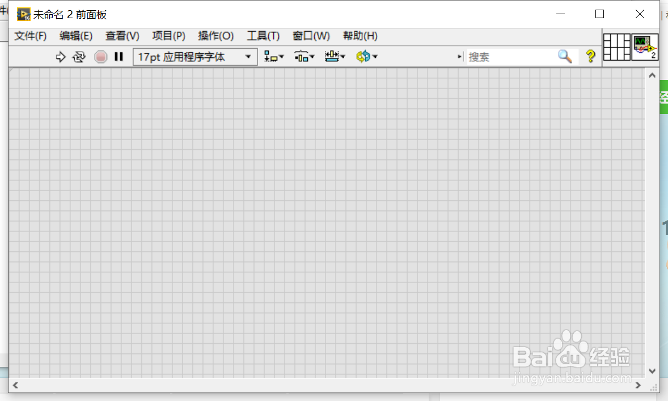
Task: Open the Align Objects dropdown
Action: pos(273,57)
